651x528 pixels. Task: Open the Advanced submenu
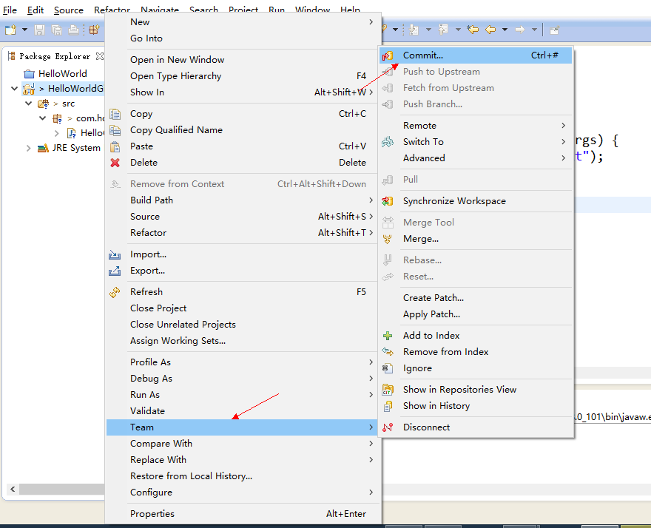coord(476,158)
